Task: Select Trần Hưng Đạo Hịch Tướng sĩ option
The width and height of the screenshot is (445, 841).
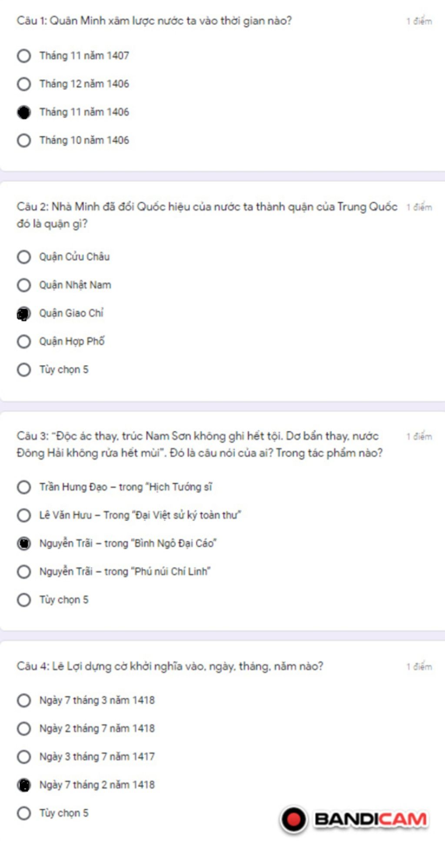Action: point(24,487)
